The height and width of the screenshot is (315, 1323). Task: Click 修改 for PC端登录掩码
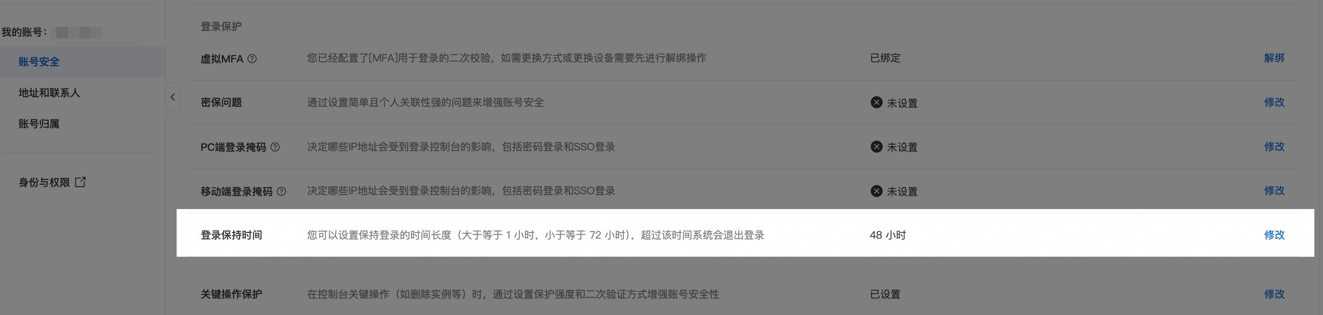pos(1274,147)
